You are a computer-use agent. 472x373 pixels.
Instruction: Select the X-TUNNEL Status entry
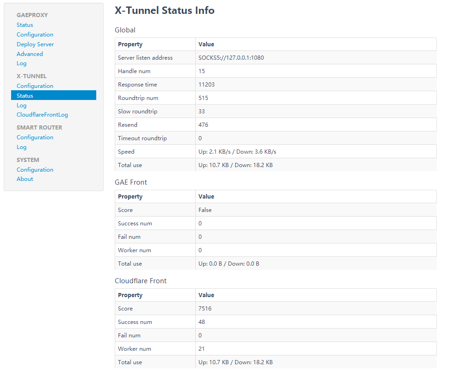25,95
